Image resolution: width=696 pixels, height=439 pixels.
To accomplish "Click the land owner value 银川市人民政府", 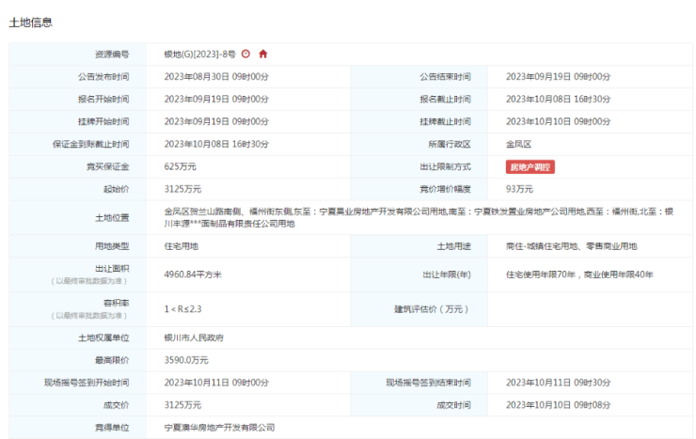I will pyautogui.click(x=194, y=337).
